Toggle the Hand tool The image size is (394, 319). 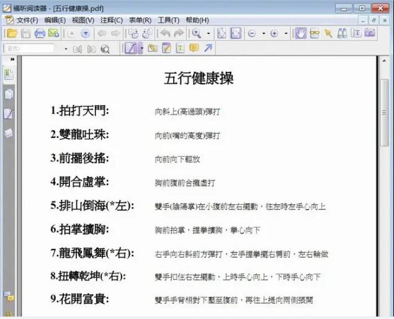(300, 33)
